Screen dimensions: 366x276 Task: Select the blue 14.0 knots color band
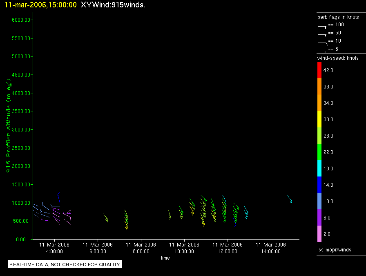tap(319, 185)
